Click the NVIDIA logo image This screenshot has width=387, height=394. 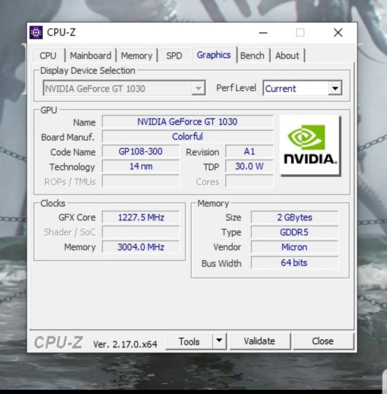click(x=310, y=145)
